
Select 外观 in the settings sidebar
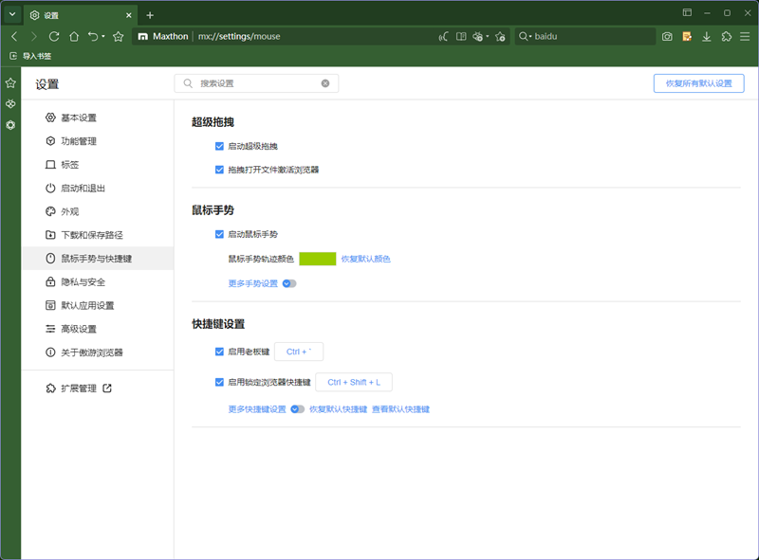coord(69,211)
